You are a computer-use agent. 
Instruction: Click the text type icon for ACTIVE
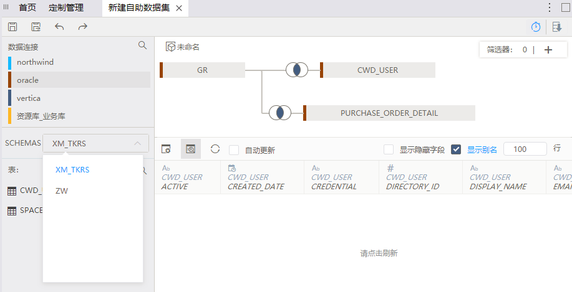pos(166,168)
